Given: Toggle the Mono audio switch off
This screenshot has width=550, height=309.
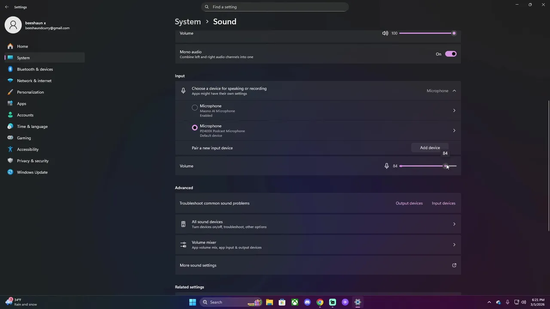Looking at the screenshot, I should pyautogui.click(x=451, y=54).
